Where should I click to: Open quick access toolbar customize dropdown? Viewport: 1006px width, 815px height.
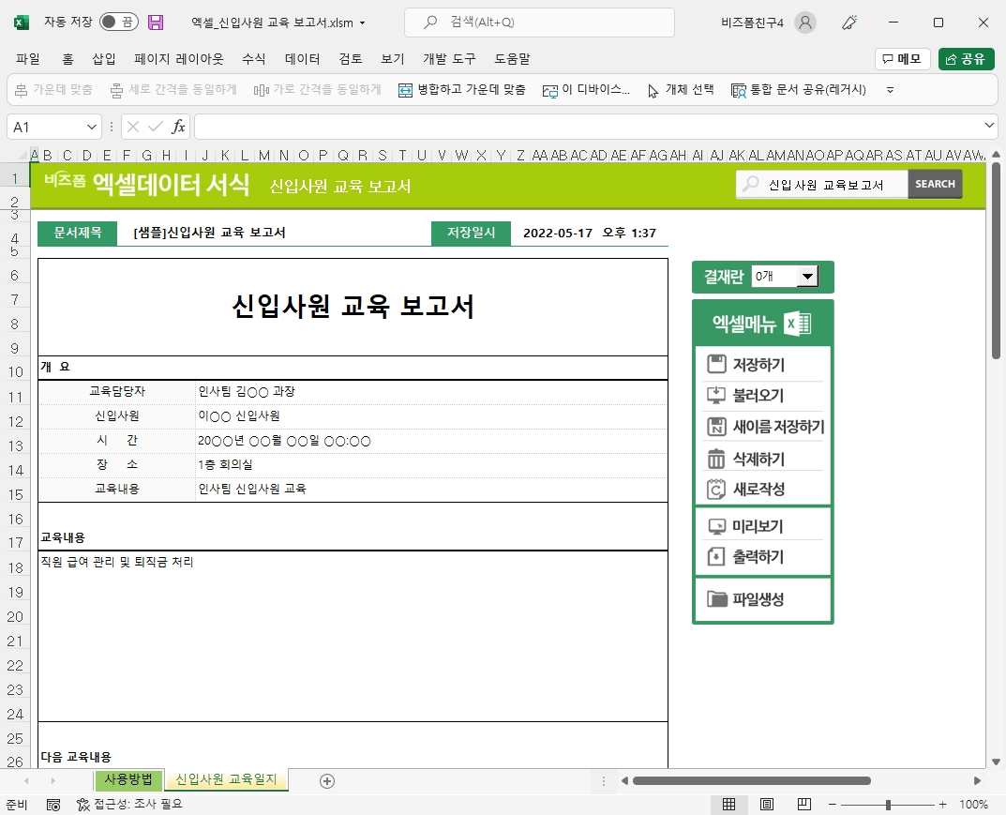click(x=890, y=90)
